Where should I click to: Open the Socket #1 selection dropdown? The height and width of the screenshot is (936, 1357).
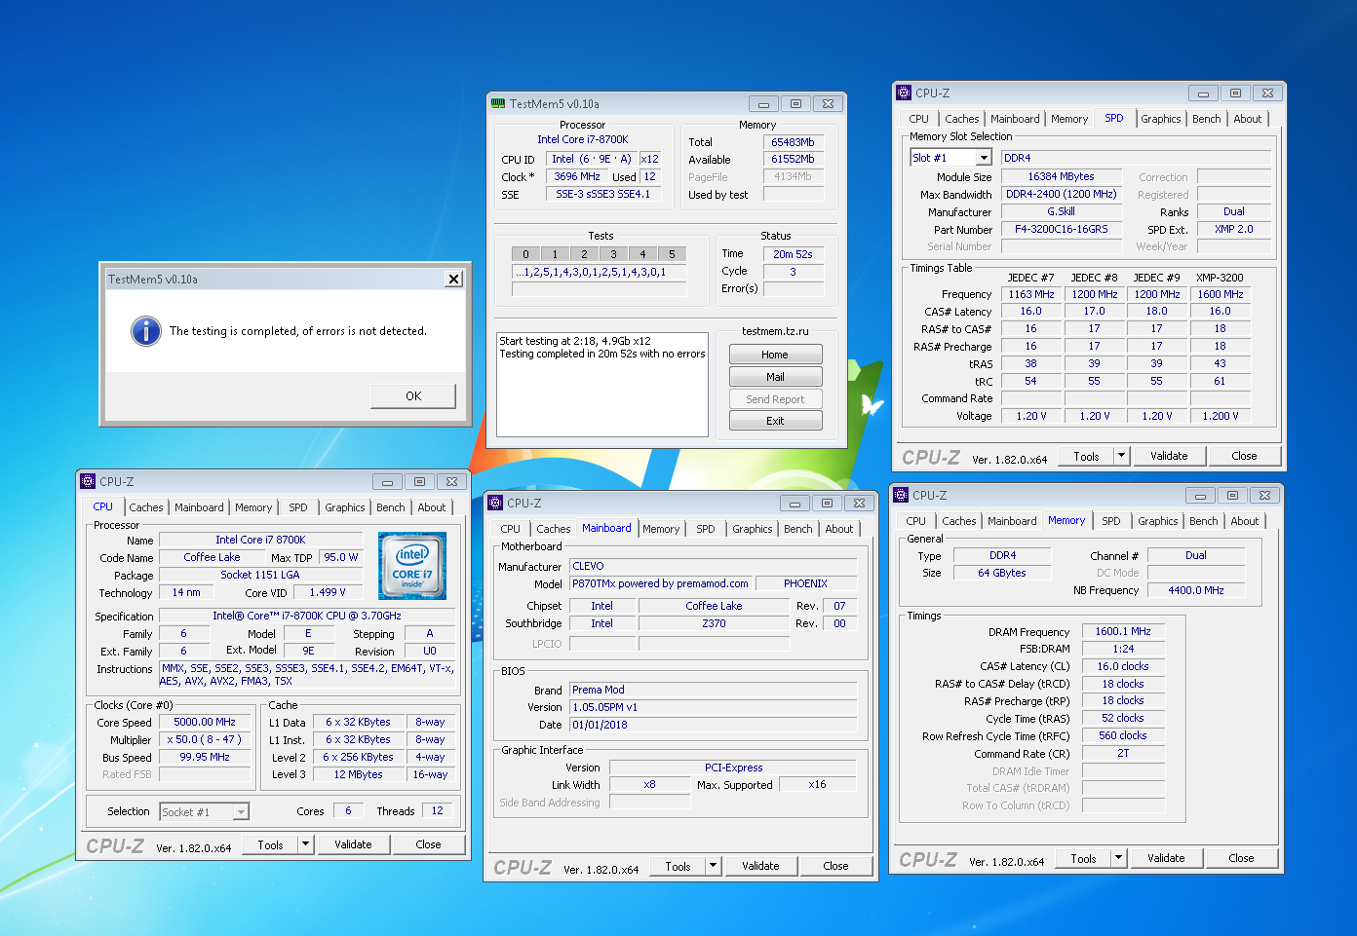(241, 811)
